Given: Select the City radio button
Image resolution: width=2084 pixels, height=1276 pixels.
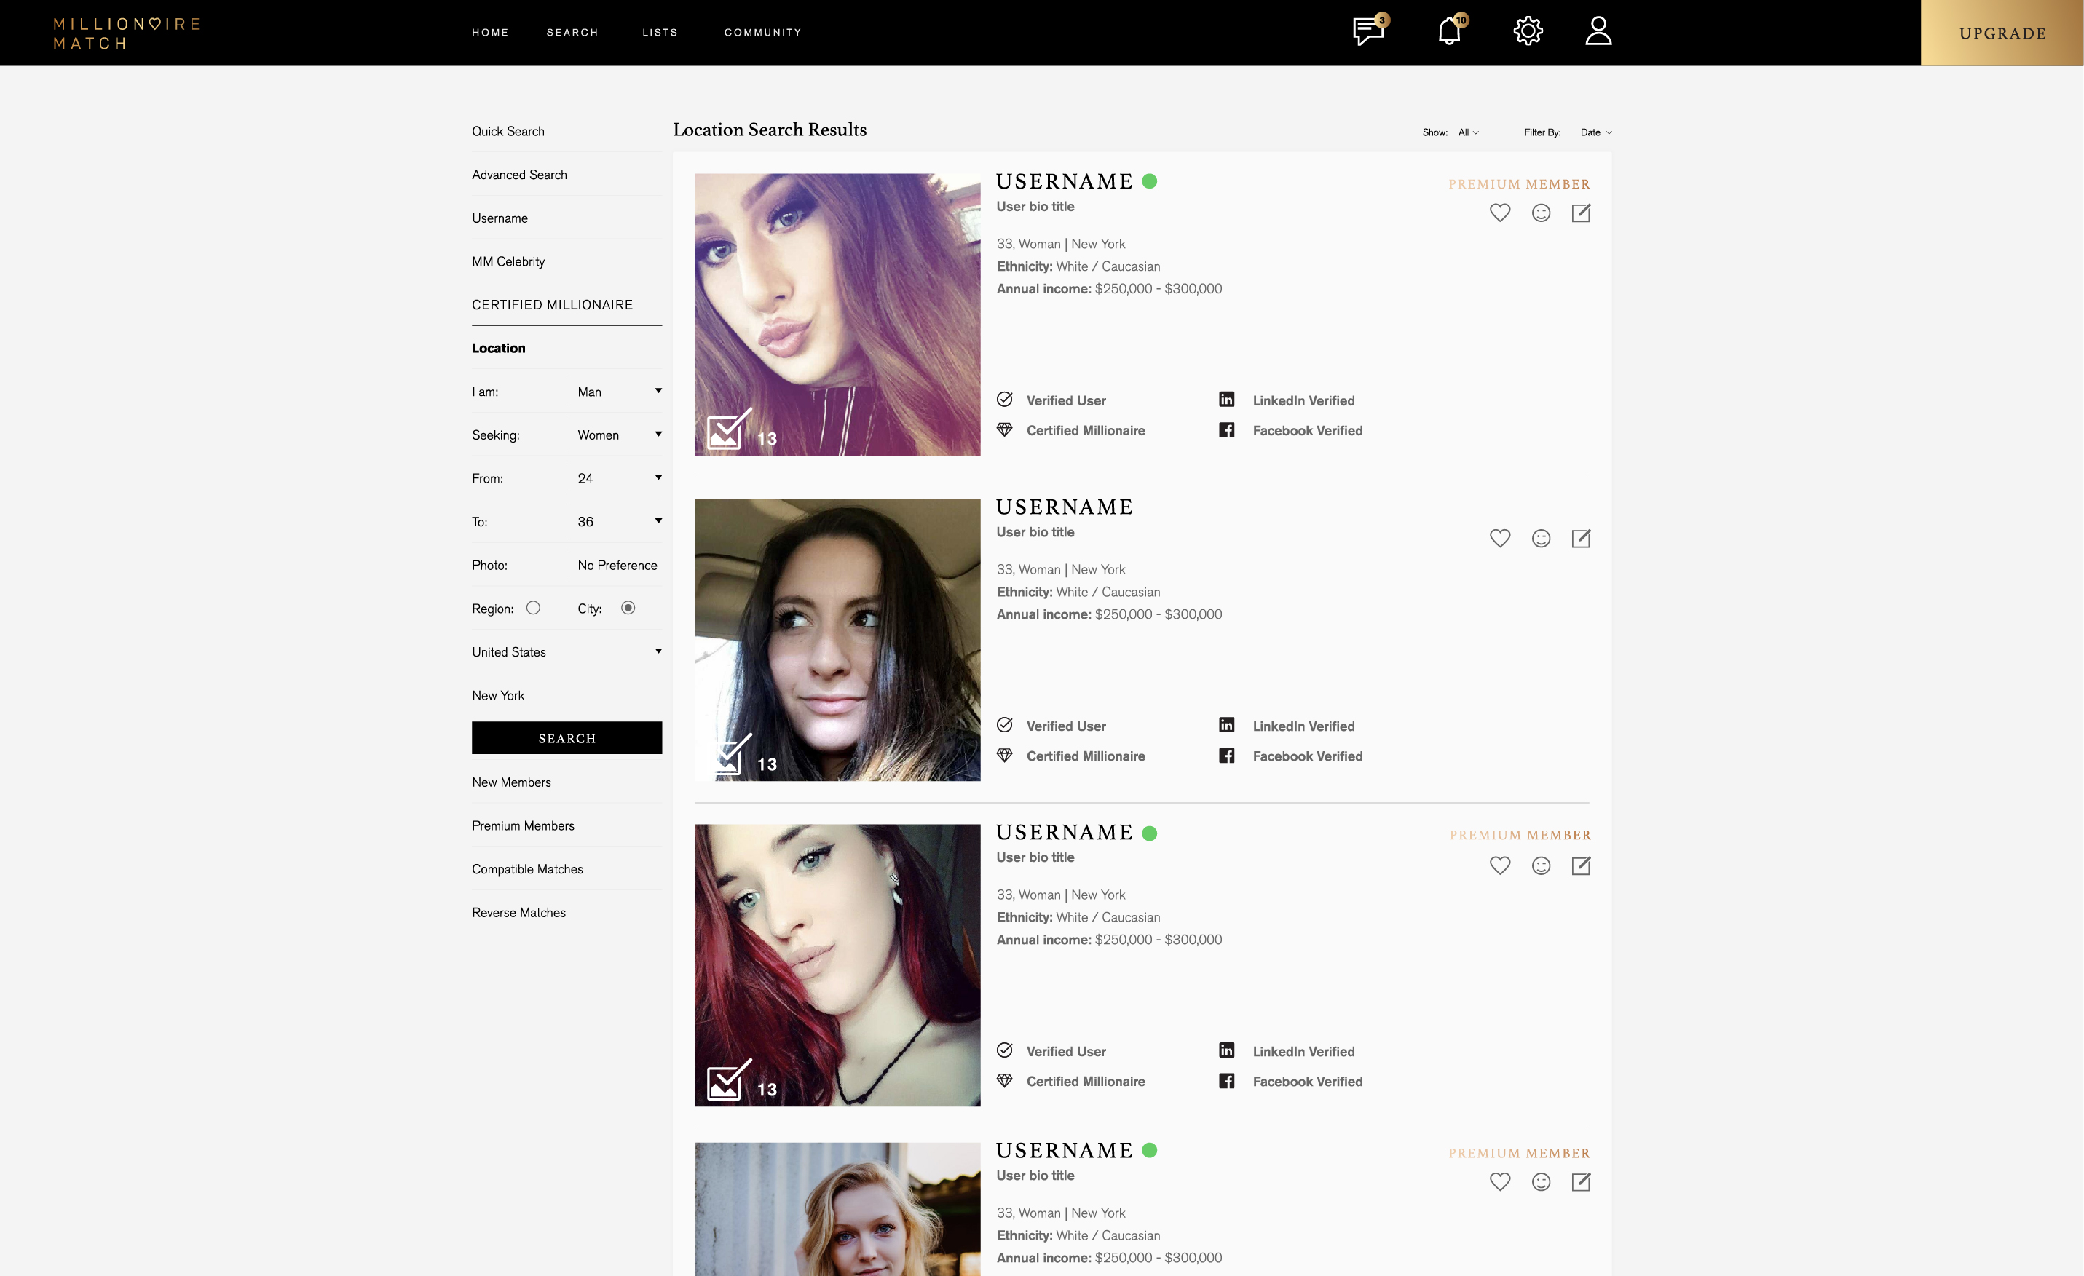Looking at the screenshot, I should pos(628,608).
